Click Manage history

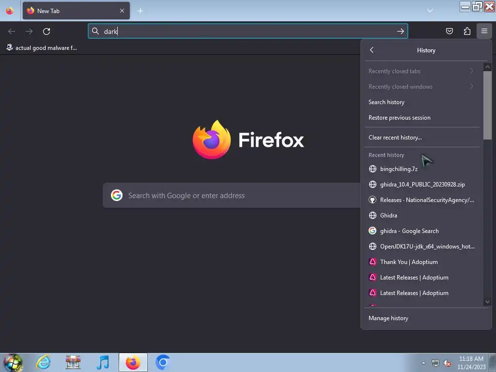[x=426, y=318]
